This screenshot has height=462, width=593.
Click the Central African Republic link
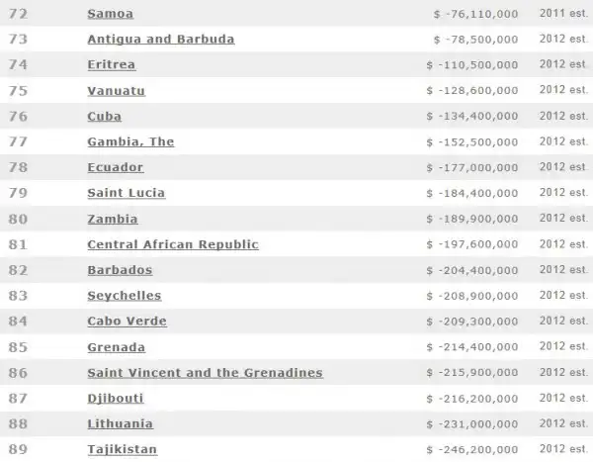pyautogui.click(x=173, y=244)
